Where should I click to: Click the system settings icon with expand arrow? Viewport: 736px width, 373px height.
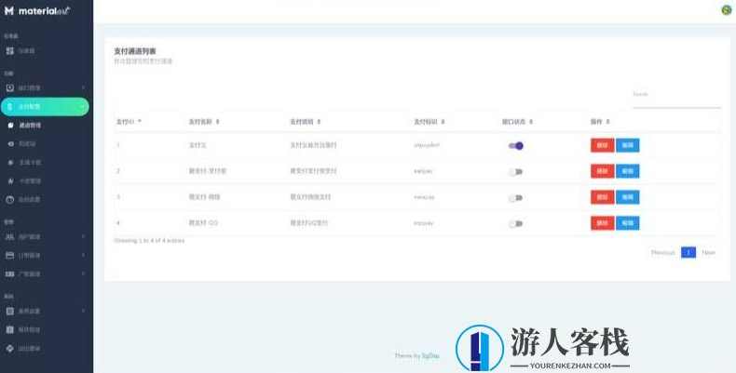(x=10, y=311)
